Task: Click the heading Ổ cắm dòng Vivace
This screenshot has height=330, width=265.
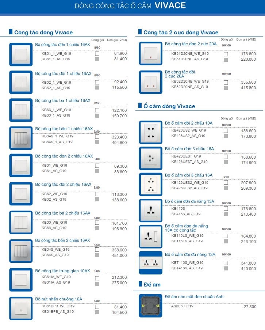Action: 169,106
